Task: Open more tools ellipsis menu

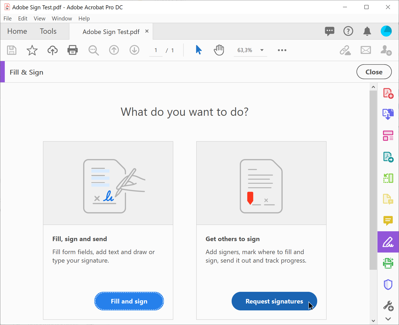Action: click(x=282, y=50)
